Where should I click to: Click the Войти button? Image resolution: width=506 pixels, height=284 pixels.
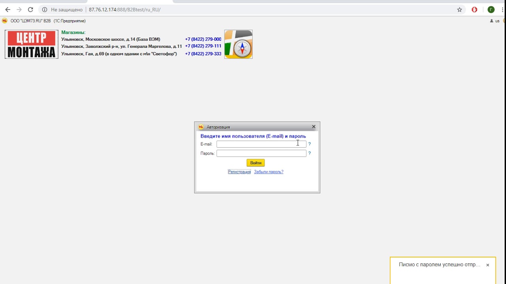[x=256, y=163]
